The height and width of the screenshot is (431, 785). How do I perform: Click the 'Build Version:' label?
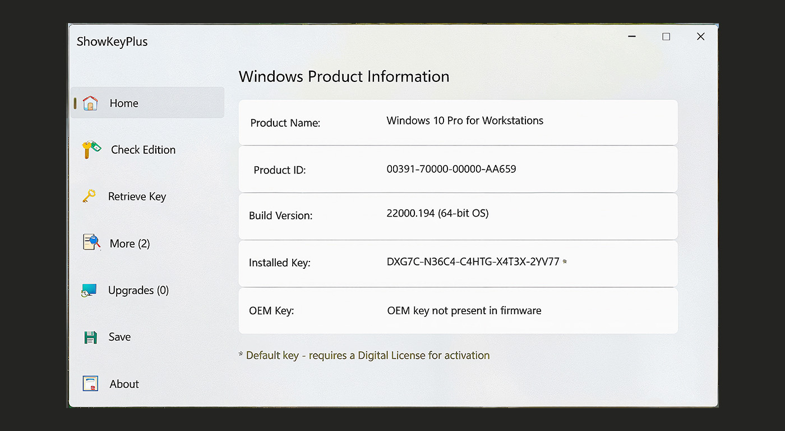[281, 215]
